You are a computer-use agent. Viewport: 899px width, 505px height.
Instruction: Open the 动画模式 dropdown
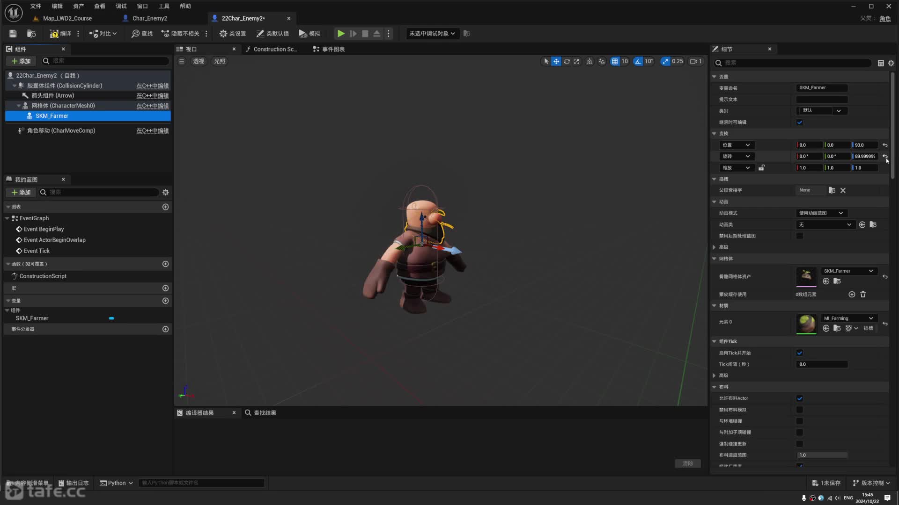pos(822,213)
